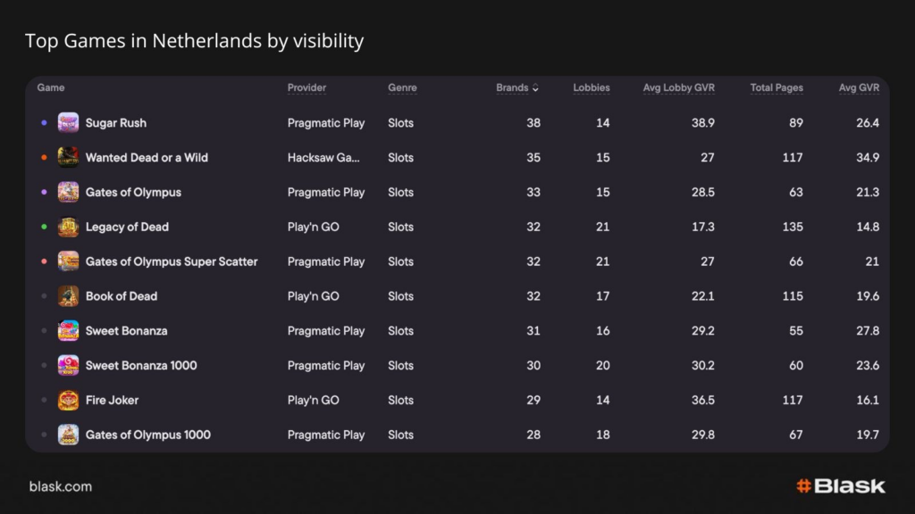Screen dimensions: 915x514
Task: Sort table by Total Pages header
Action: (776, 88)
